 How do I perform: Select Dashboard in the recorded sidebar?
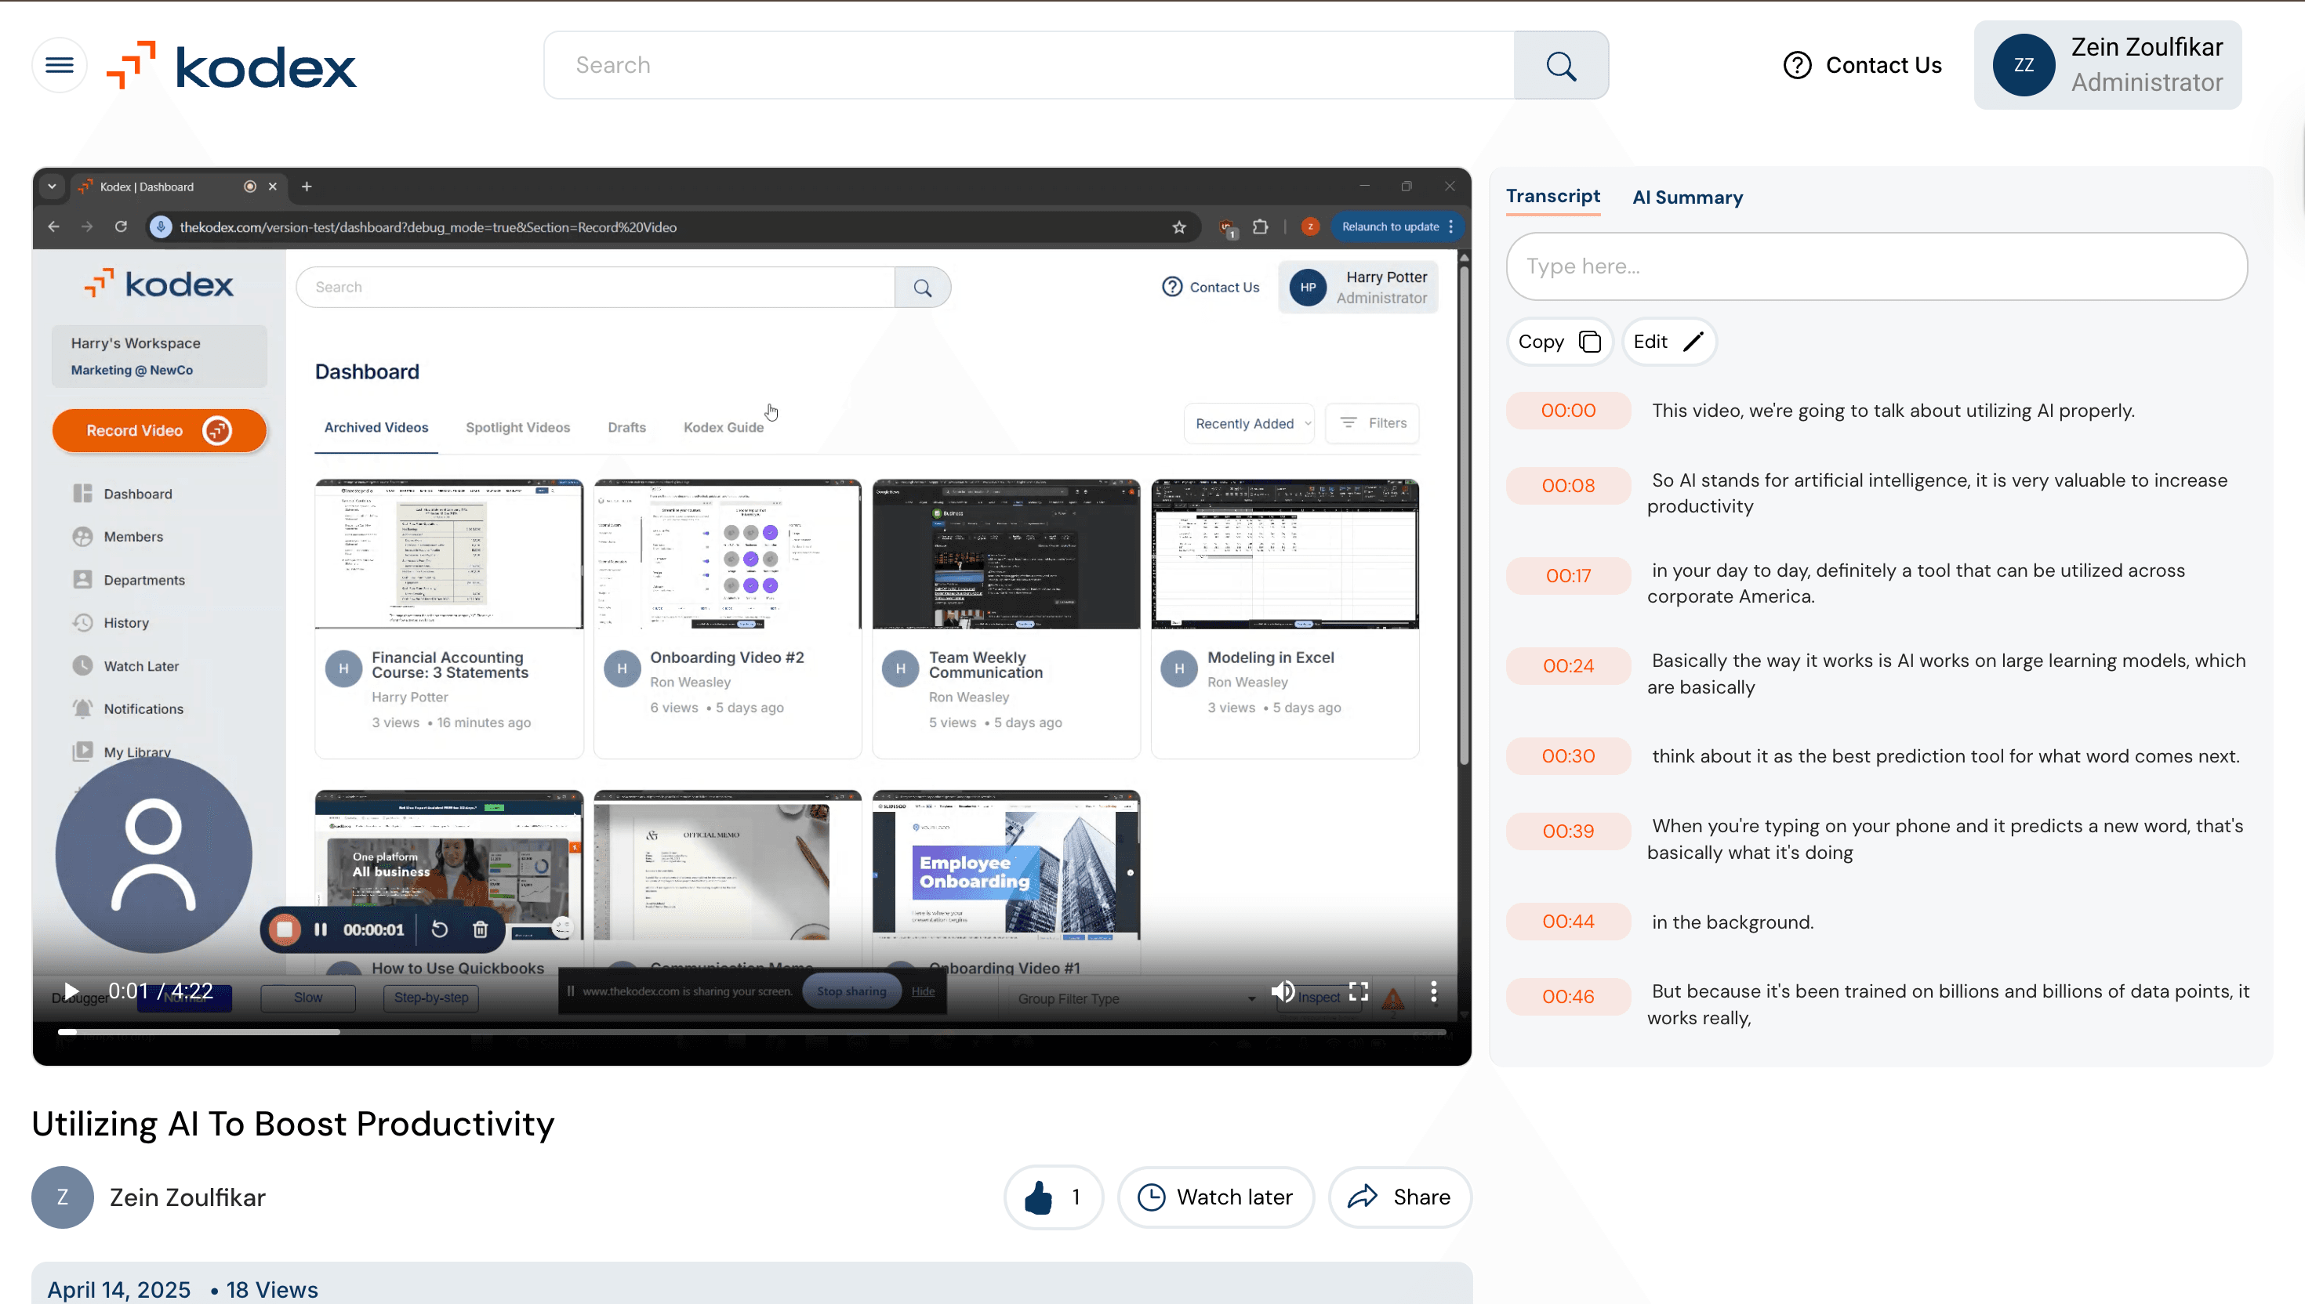point(123,494)
